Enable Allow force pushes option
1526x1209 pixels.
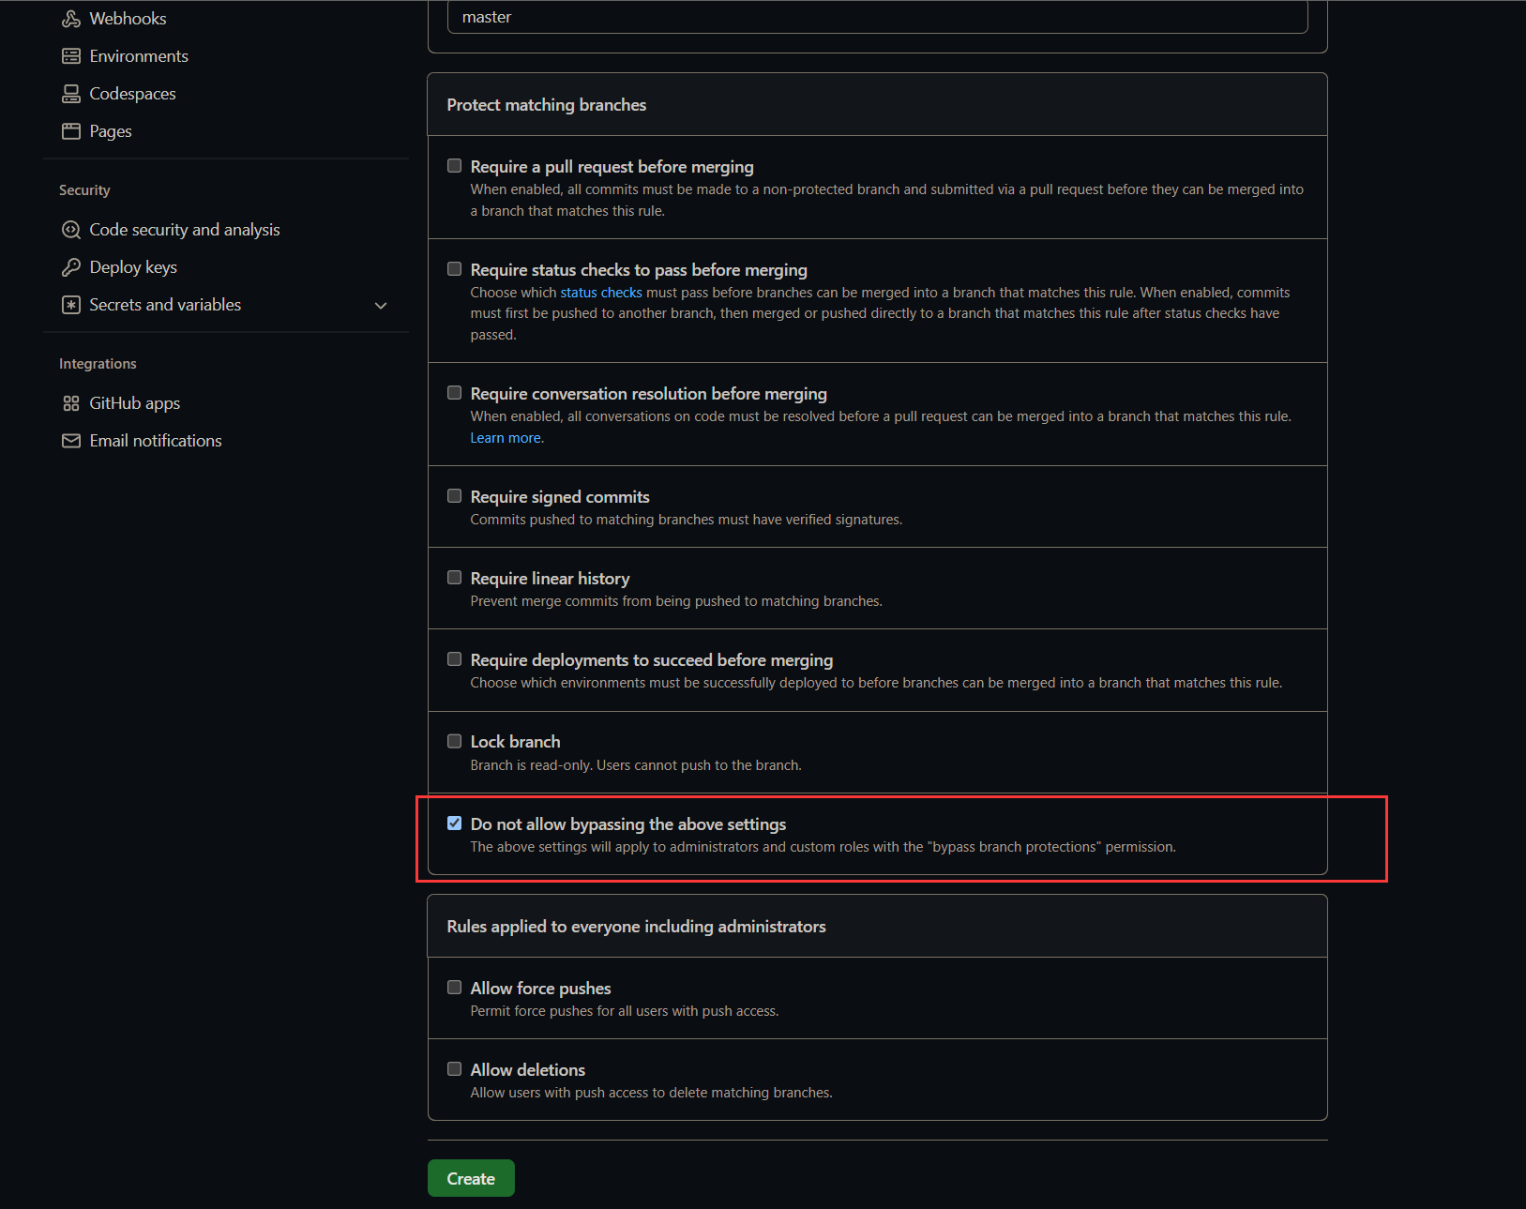coord(455,988)
